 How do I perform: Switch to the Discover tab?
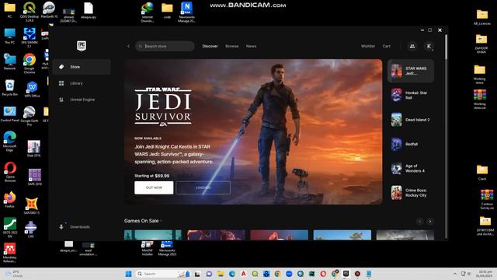coord(210,47)
